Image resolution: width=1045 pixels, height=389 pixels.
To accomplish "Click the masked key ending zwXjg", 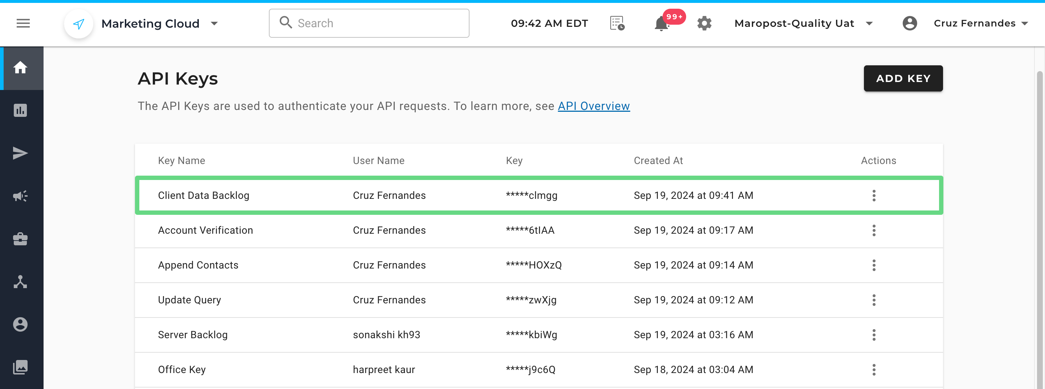I will tap(531, 300).
